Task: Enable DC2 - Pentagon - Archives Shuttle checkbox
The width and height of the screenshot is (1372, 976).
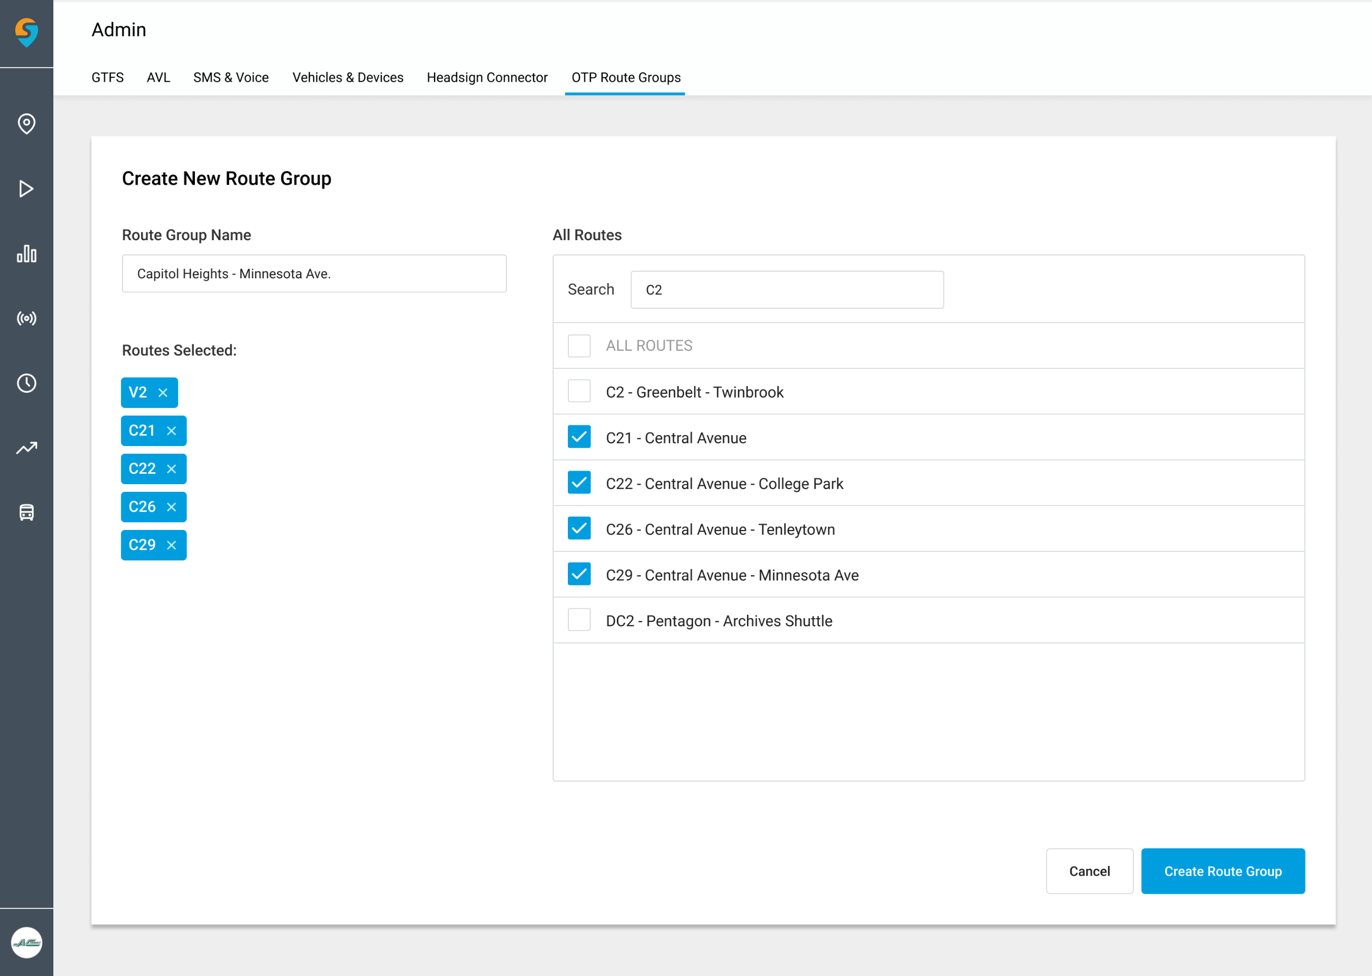Action: (x=579, y=621)
